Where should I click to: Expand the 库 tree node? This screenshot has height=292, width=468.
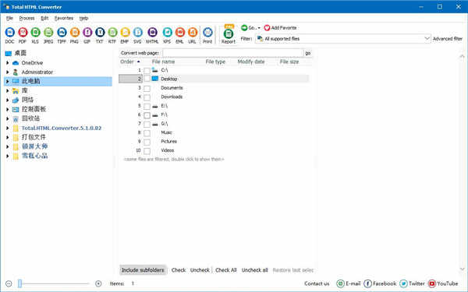coord(8,90)
